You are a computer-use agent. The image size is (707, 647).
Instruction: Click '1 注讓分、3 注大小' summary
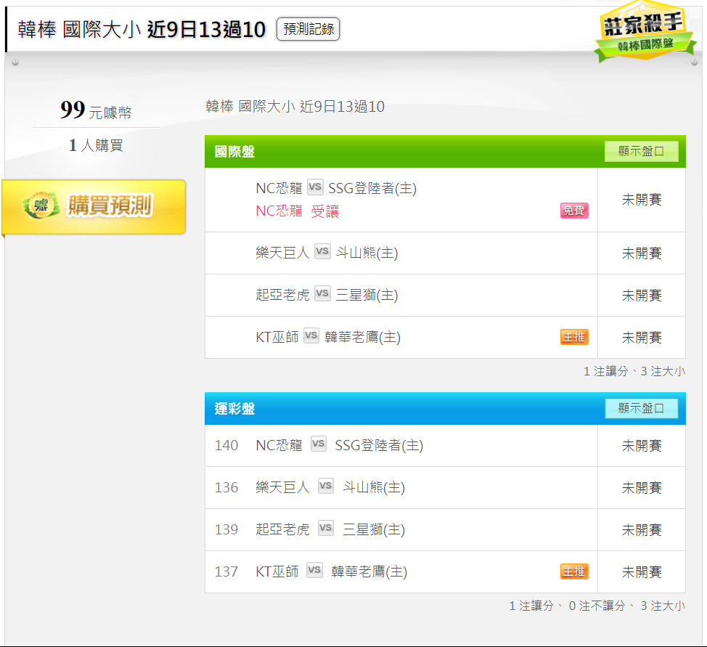(x=634, y=371)
